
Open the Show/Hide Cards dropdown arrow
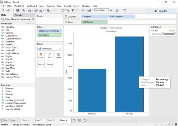pyautogui.click(x=92, y=10)
